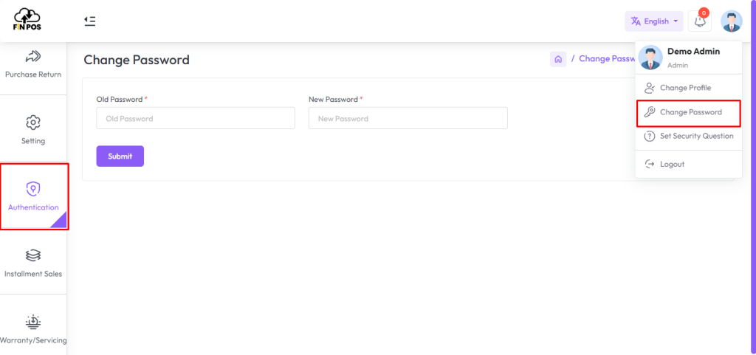The image size is (756, 355).
Task: Click the Demo Admin profile header
Action: click(689, 58)
